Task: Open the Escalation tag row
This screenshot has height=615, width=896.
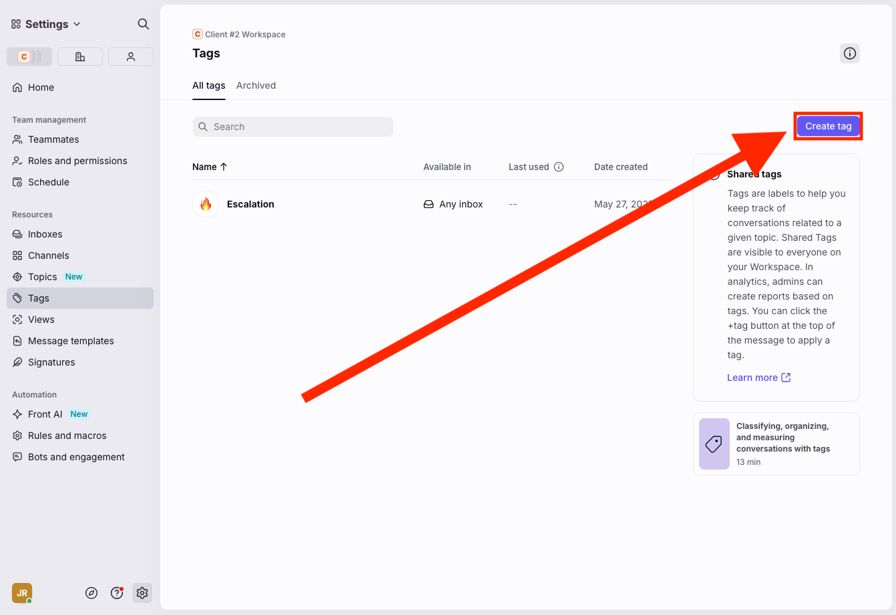Action: tap(250, 204)
